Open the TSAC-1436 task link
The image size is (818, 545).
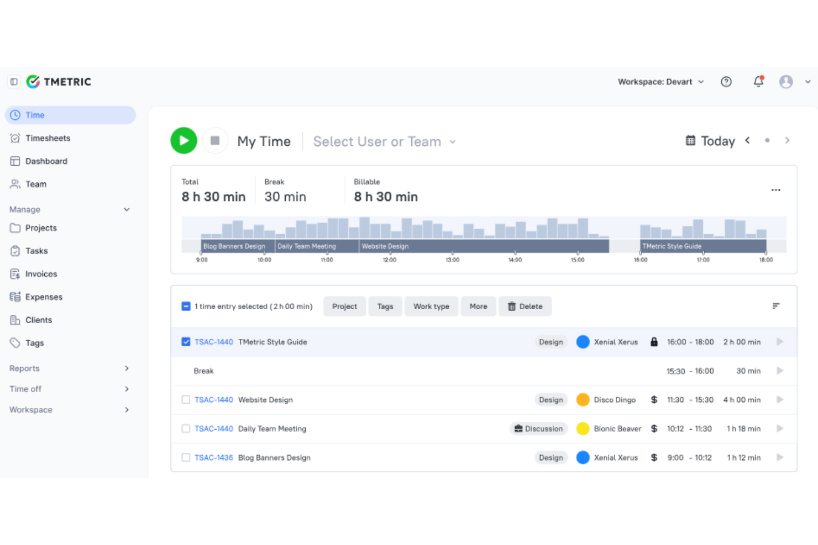tap(213, 457)
